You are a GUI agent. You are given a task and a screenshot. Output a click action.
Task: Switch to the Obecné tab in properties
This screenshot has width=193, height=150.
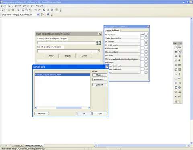pyautogui.click(x=108, y=30)
